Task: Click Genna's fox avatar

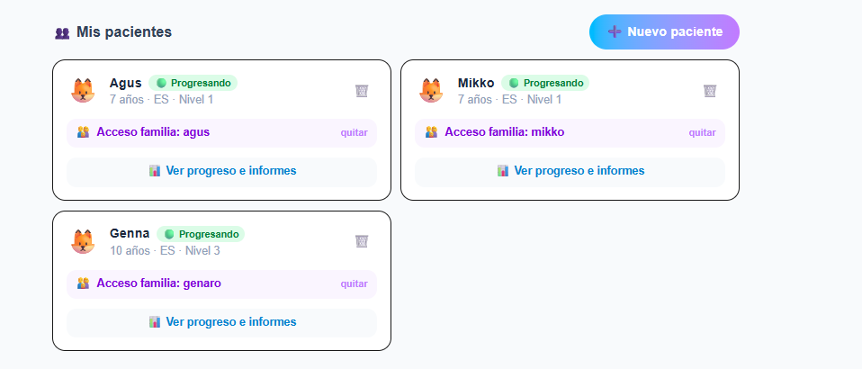Action: point(83,241)
